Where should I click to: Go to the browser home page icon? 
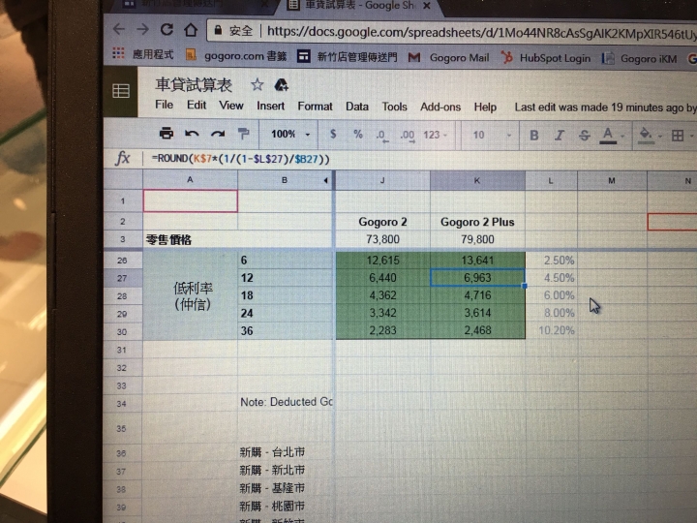point(191,30)
